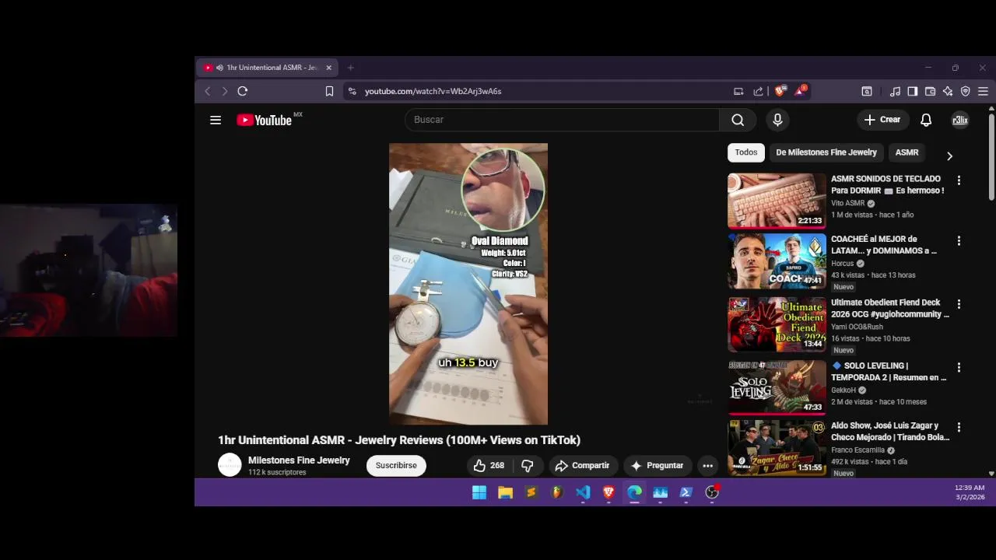
Task: Open more actions ellipsis below video
Action: pos(707,465)
